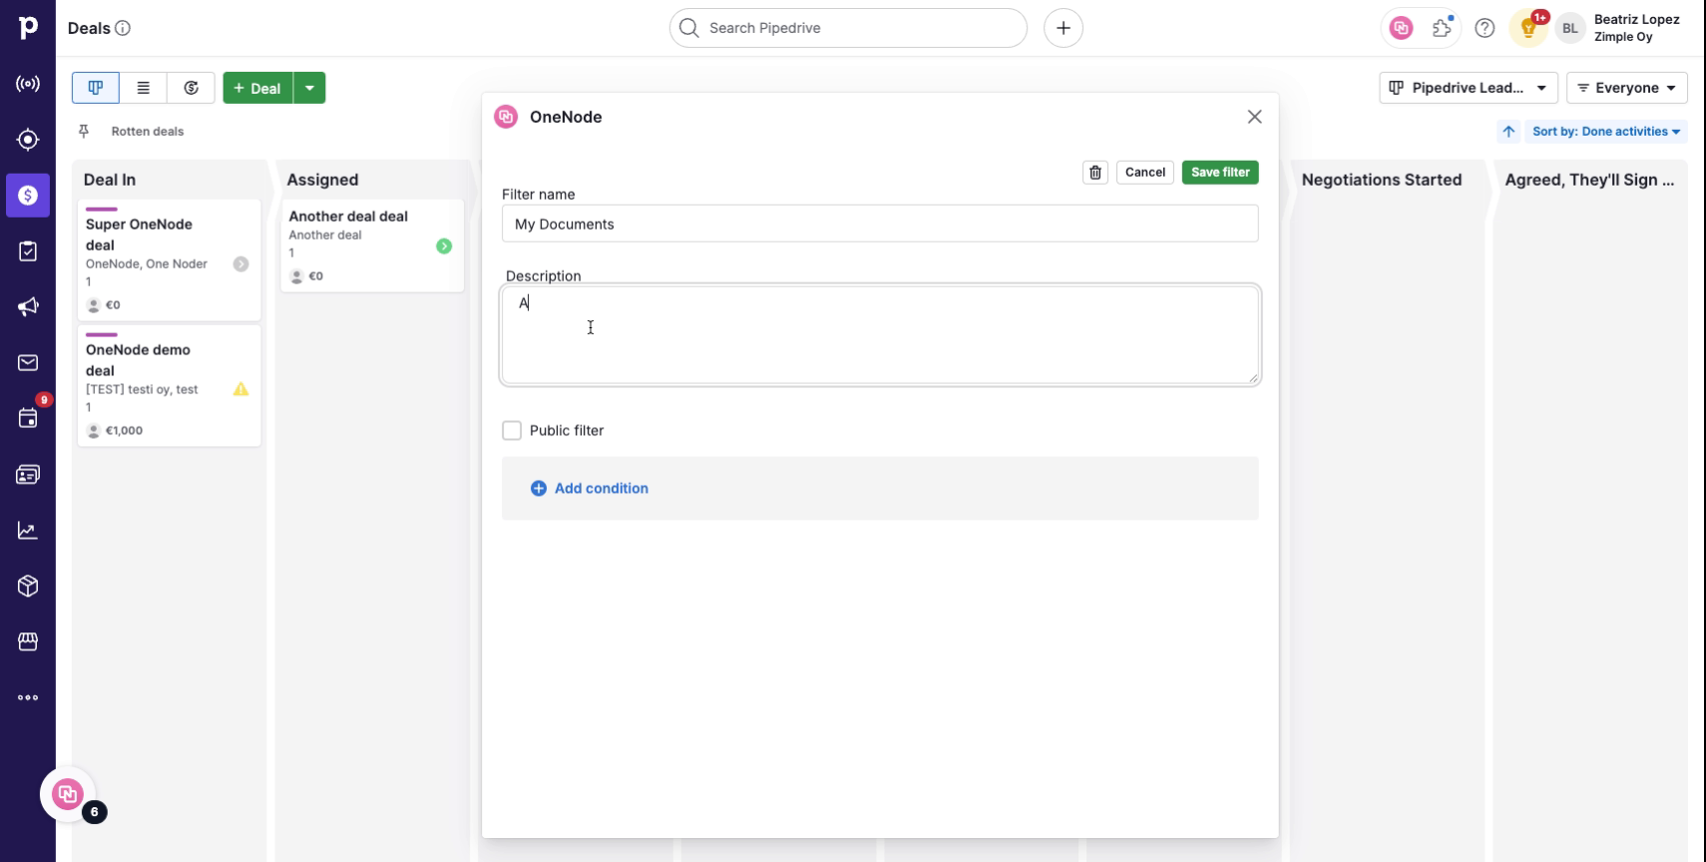The height and width of the screenshot is (862, 1706).
Task: Click the grey arrow on Super OneNode deal
Action: [x=240, y=264]
